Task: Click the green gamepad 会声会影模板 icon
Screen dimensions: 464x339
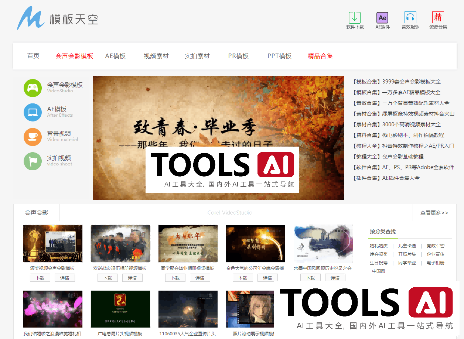Action: click(x=33, y=88)
